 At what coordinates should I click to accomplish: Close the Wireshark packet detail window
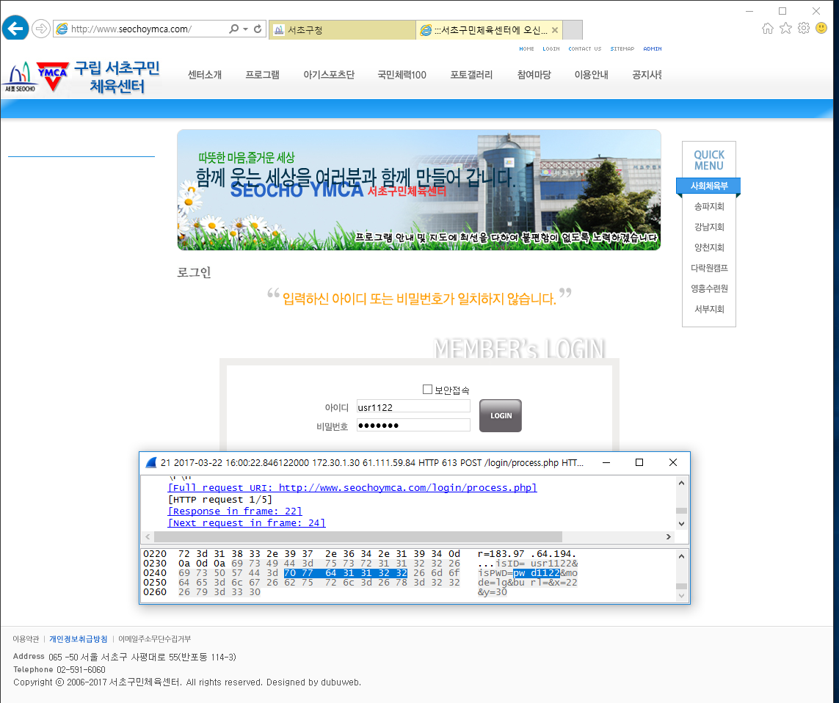click(x=673, y=463)
